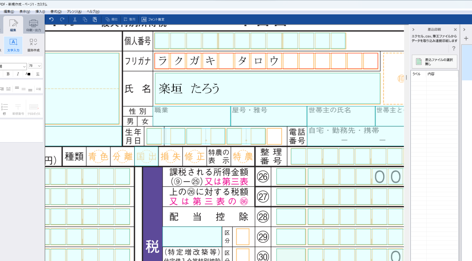Image resolution: width=472 pixels, height=261 pixels.
Task: Toggle underline text formatting
Action: click(38, 74)
